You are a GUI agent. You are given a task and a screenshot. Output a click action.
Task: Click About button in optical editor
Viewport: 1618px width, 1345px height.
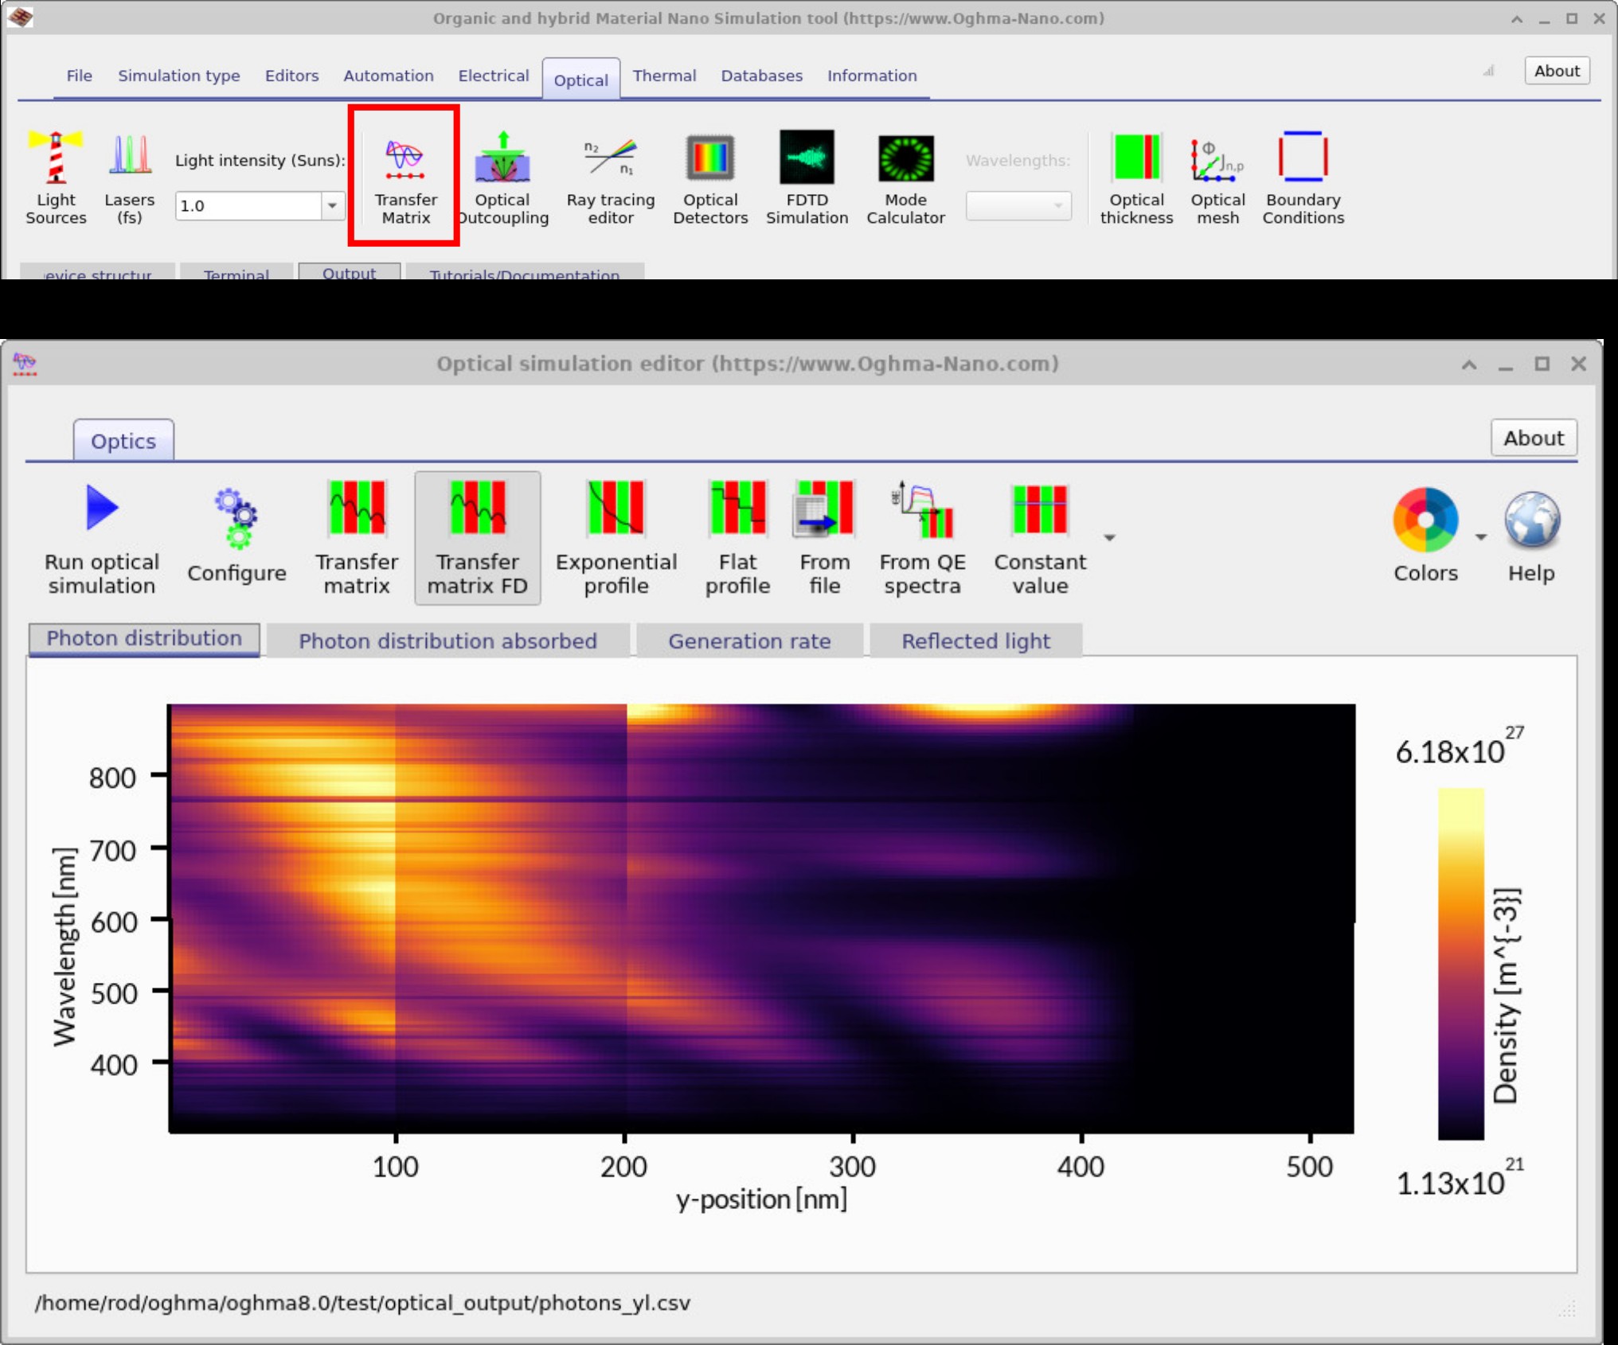[x=1533, y=439]
